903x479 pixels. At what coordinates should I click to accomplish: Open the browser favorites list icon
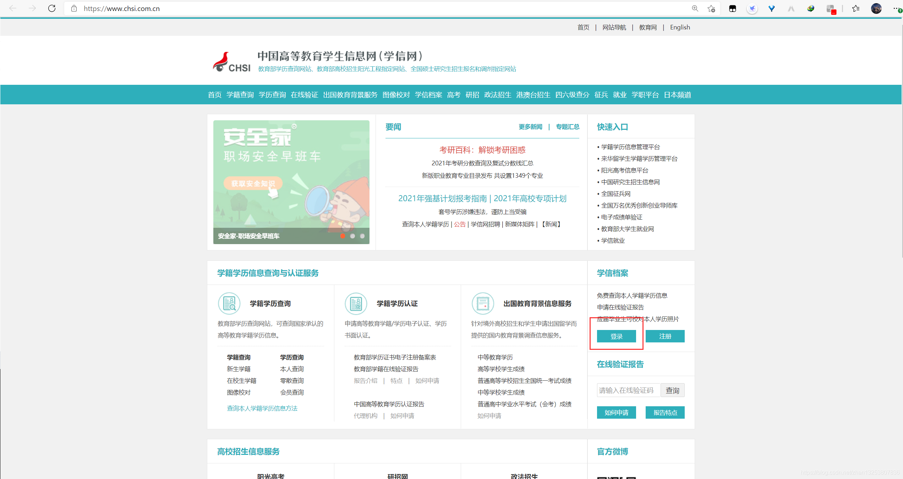(x=855, y=8)
